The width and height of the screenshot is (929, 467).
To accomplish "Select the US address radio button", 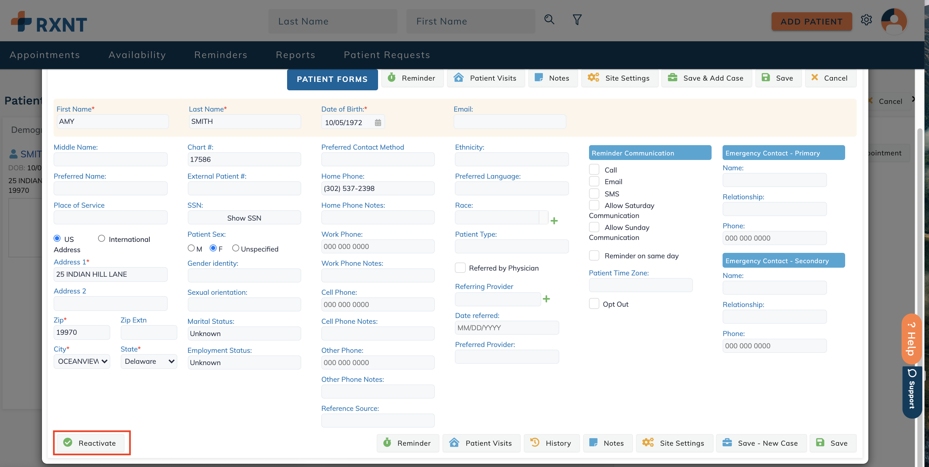I will [x=57, y=238].
